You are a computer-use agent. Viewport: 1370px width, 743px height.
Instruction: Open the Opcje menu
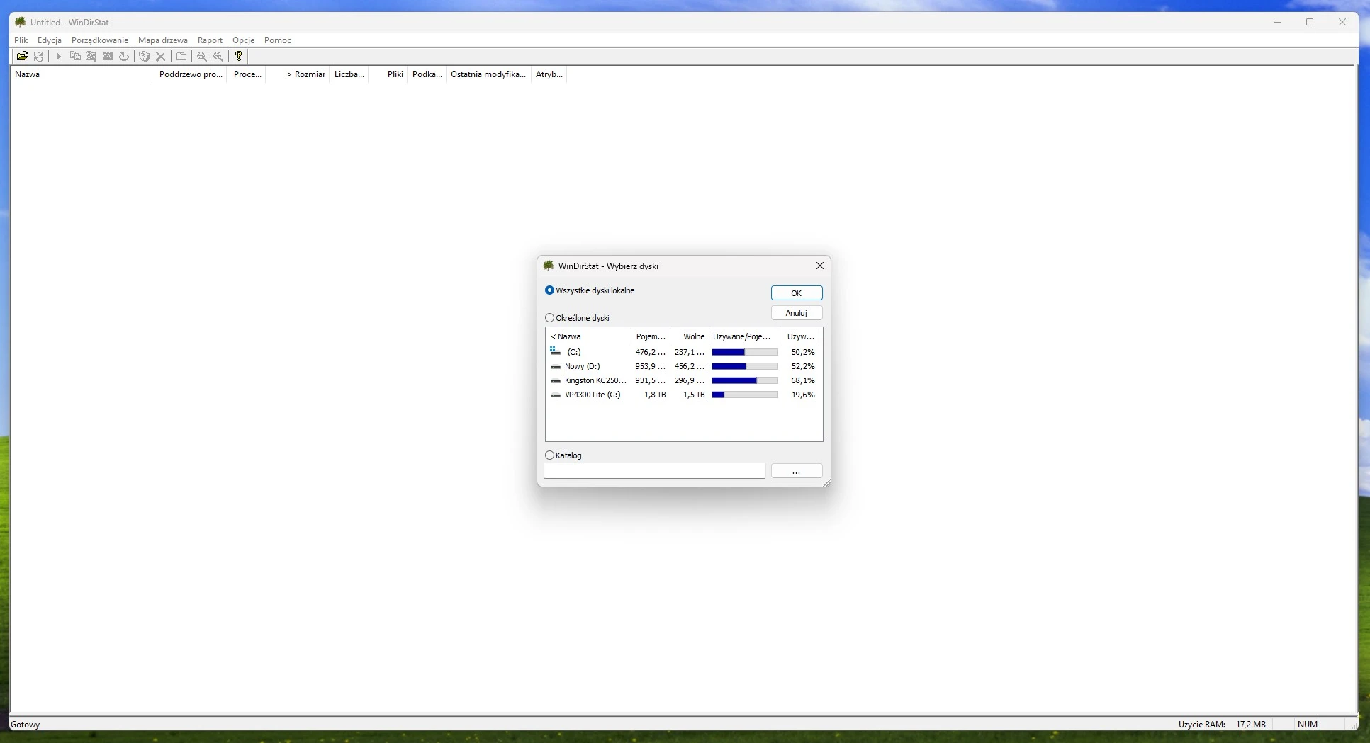pyautogui.click(x=243, y=40)
